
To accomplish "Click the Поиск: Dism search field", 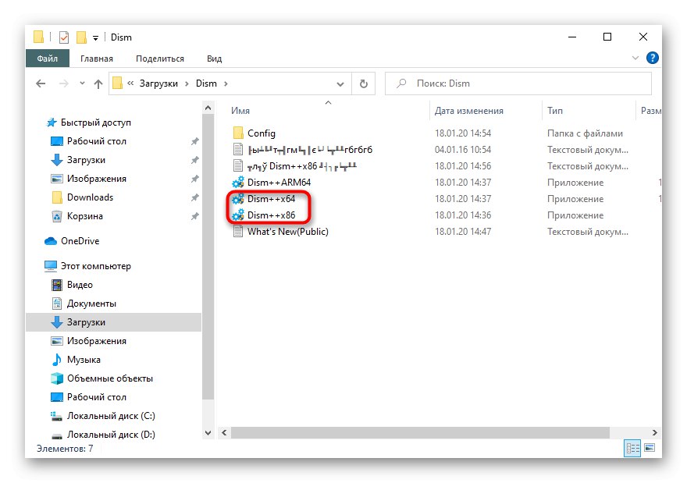I will tap(518, 83).
